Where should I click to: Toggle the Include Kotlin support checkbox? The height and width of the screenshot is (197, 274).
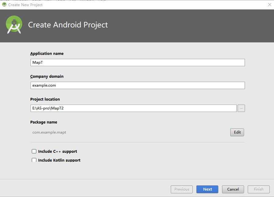click(34, 160)
